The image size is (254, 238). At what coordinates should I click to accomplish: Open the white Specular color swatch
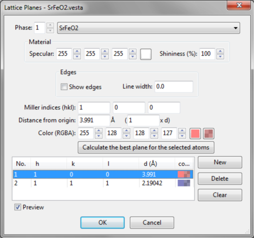146,54
